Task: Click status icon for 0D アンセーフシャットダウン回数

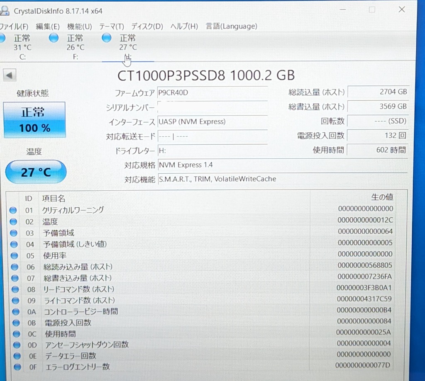Action: pos(17,345)
